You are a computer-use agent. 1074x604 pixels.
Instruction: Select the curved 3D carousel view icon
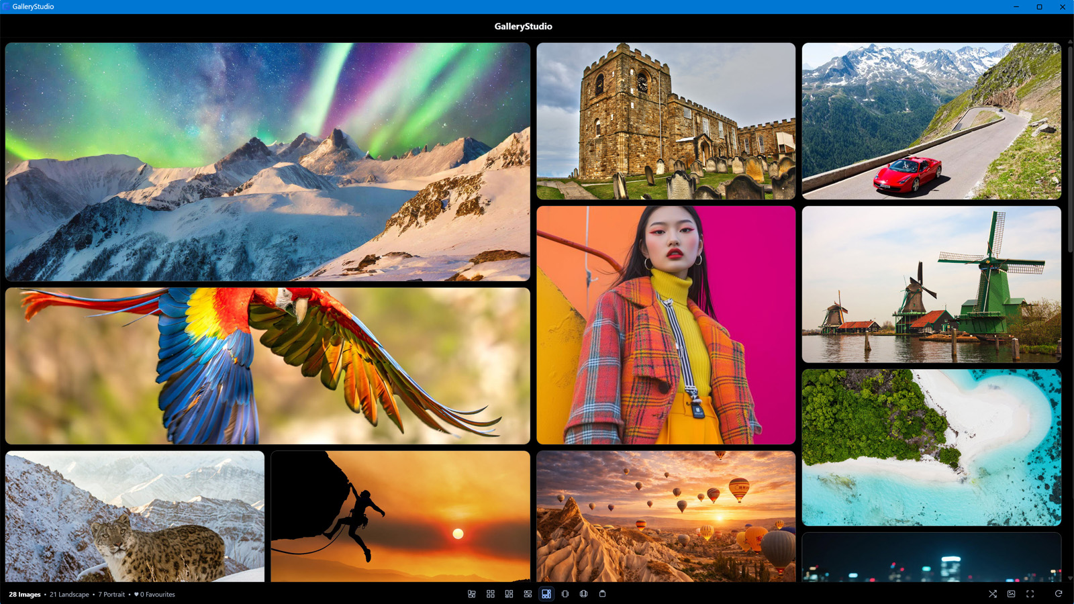[x=584, y=594]
